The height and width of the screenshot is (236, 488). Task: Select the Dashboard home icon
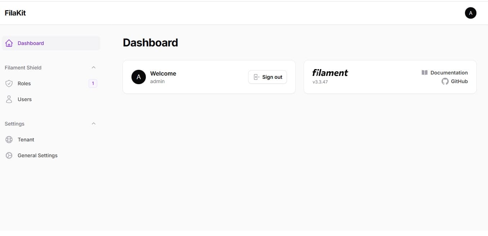coord(9,43)
